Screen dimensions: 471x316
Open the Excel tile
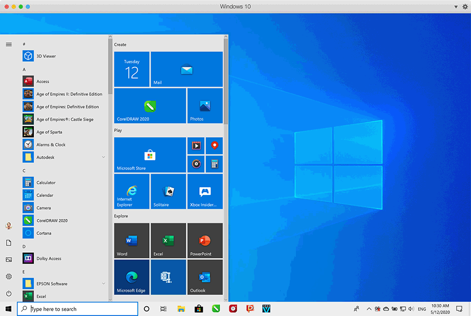[x=168, y=240]
